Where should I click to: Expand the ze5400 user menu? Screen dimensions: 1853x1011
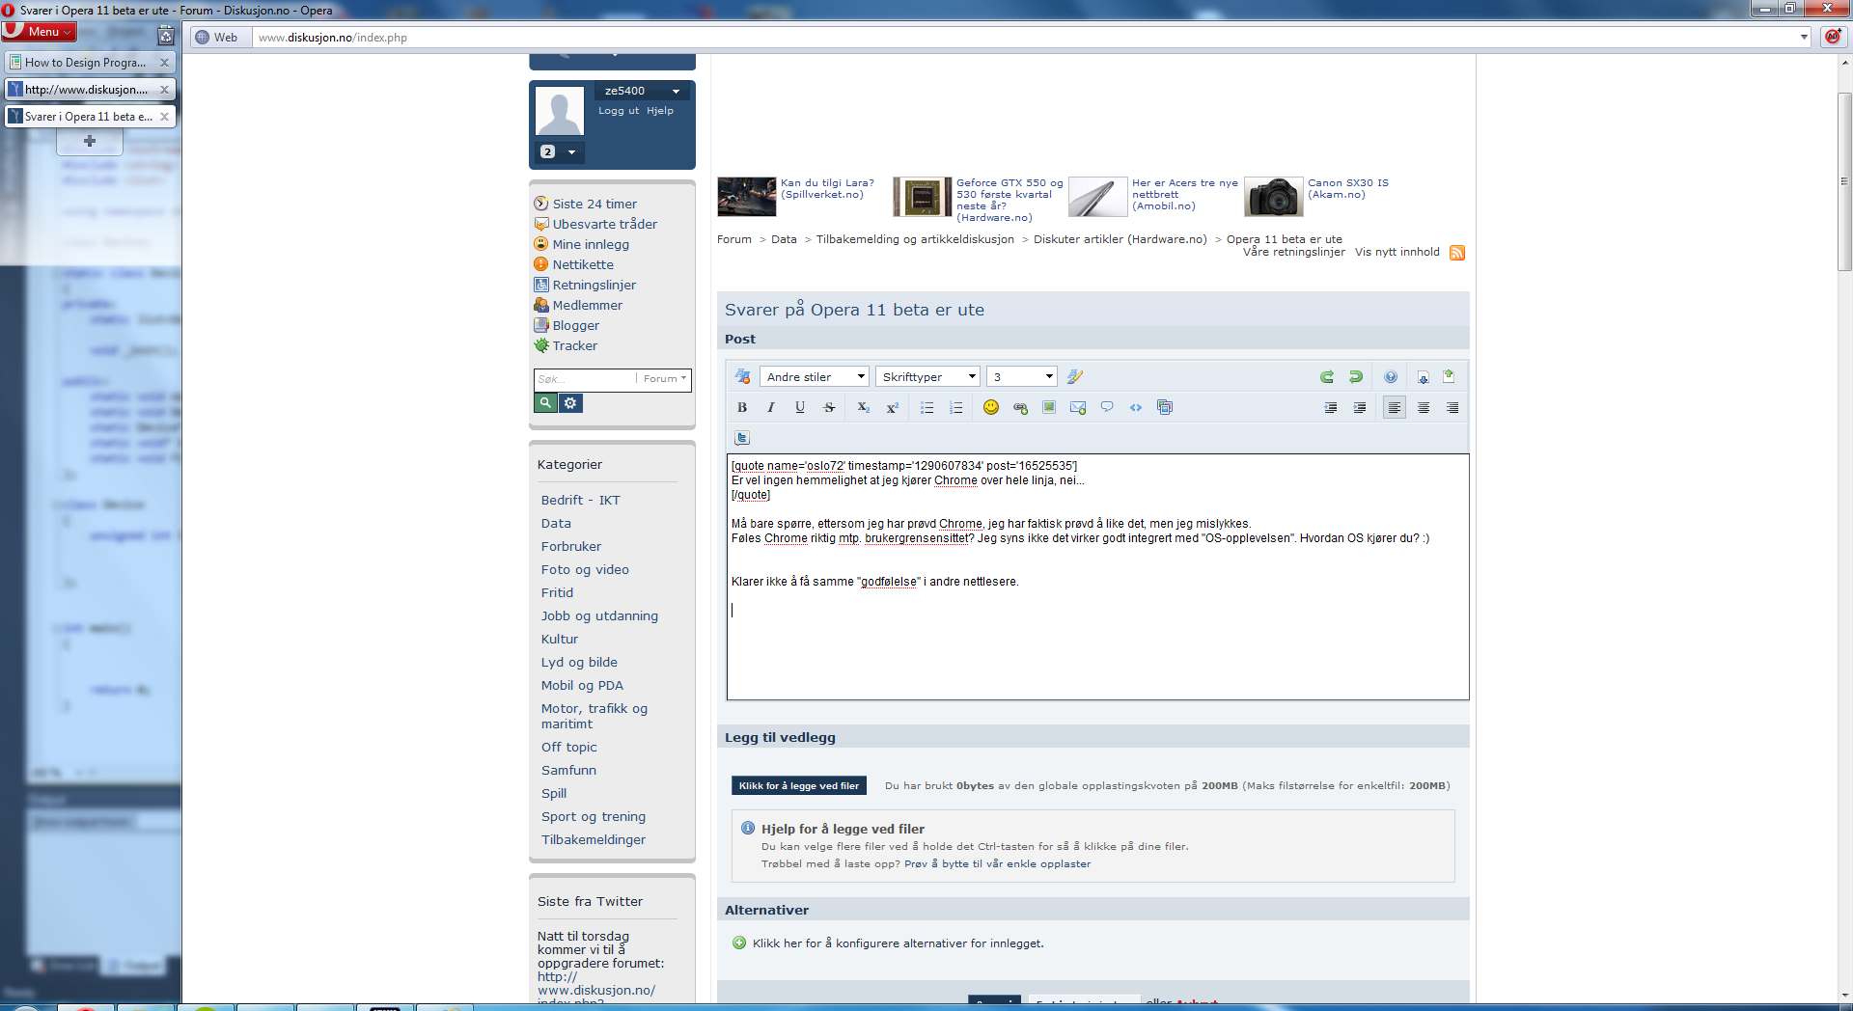click(642, 91)
